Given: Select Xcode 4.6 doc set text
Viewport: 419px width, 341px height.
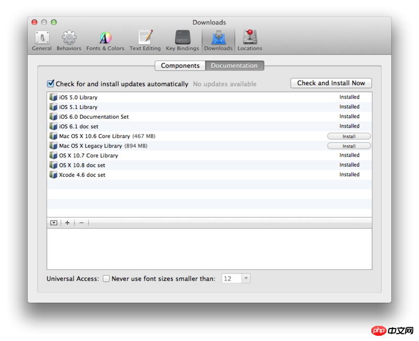Looking at the screenshot, I should (x=82, y=175).
